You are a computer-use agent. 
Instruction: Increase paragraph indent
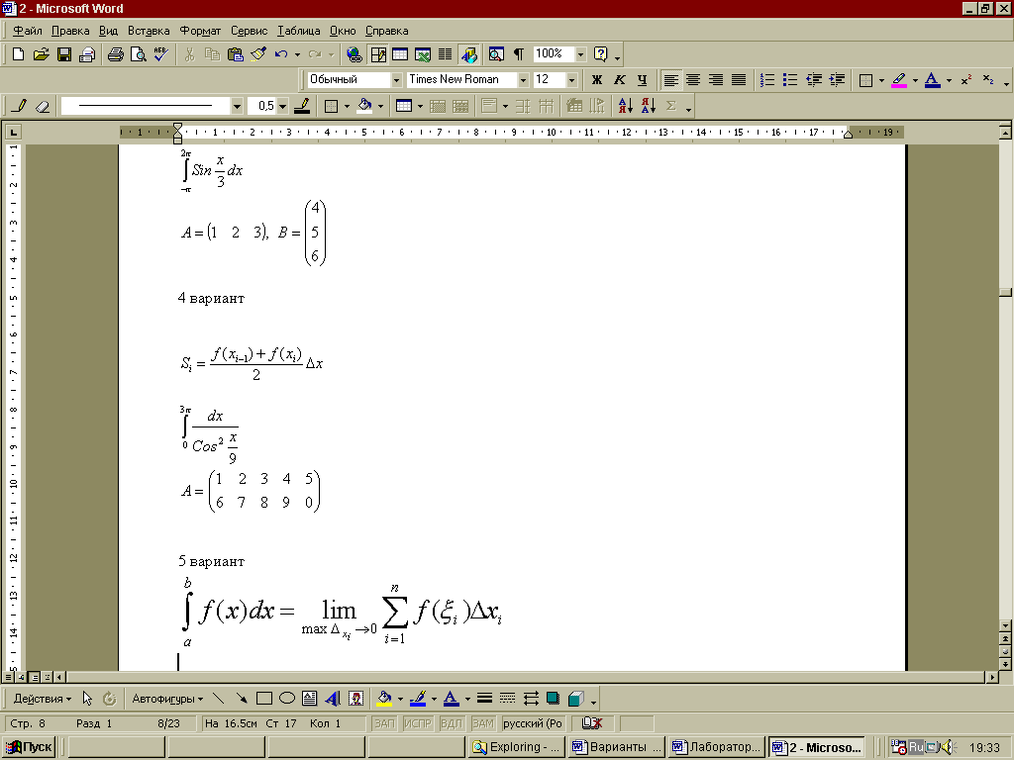pos(837,80)
